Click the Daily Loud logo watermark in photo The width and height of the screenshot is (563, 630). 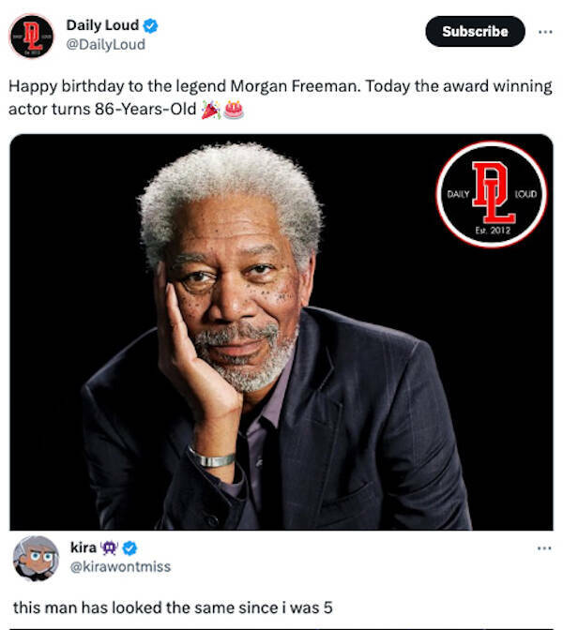pyautogui.click(x=490, y=194)
